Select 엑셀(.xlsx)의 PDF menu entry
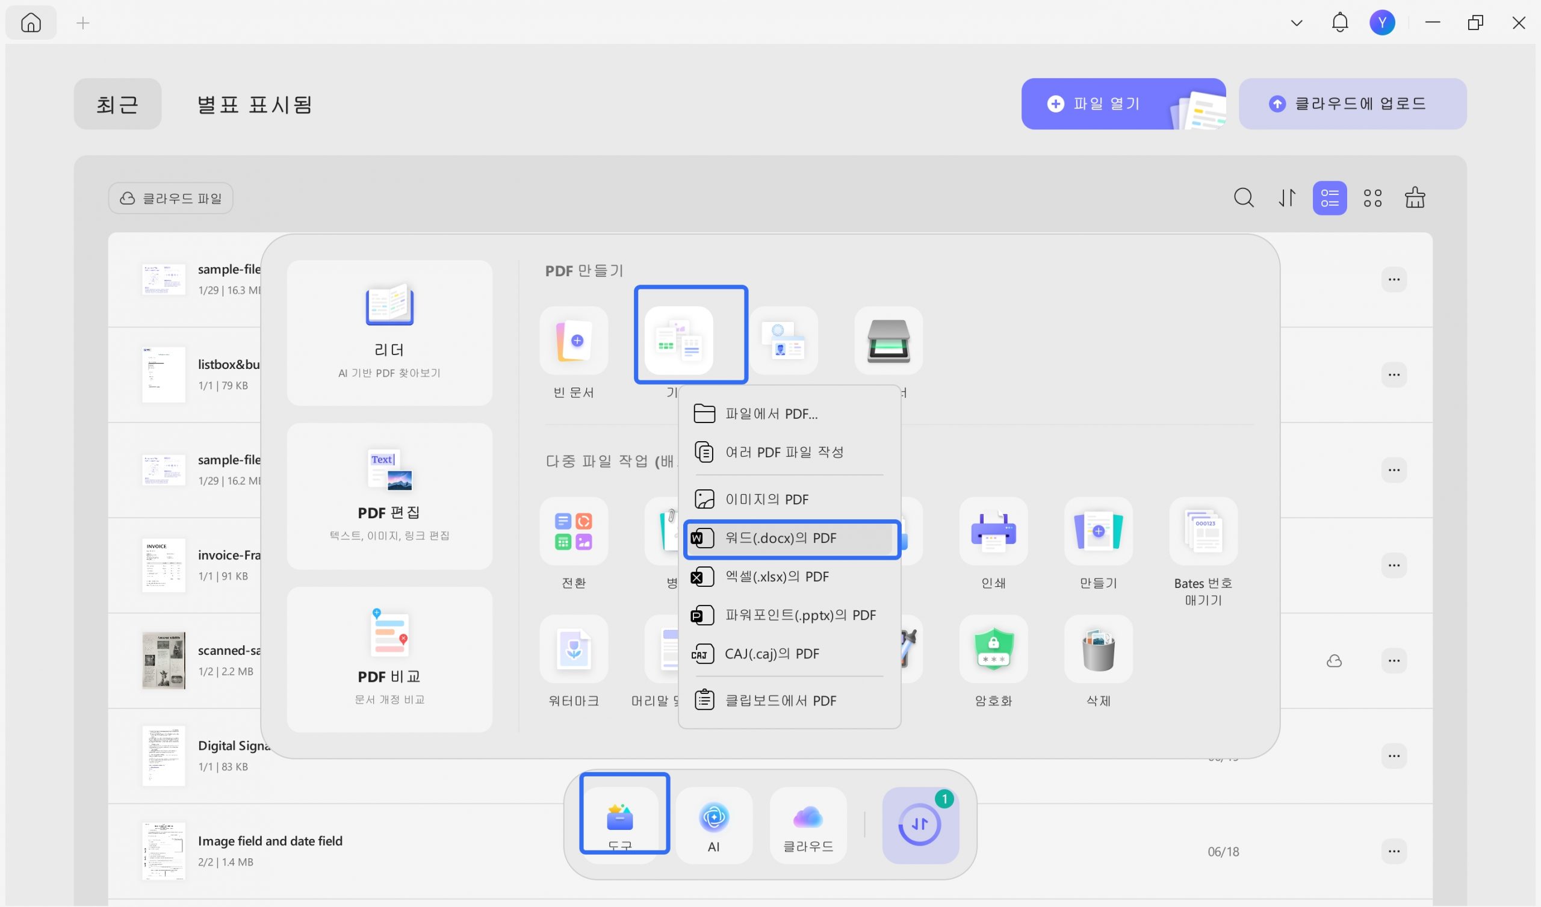 777,577
